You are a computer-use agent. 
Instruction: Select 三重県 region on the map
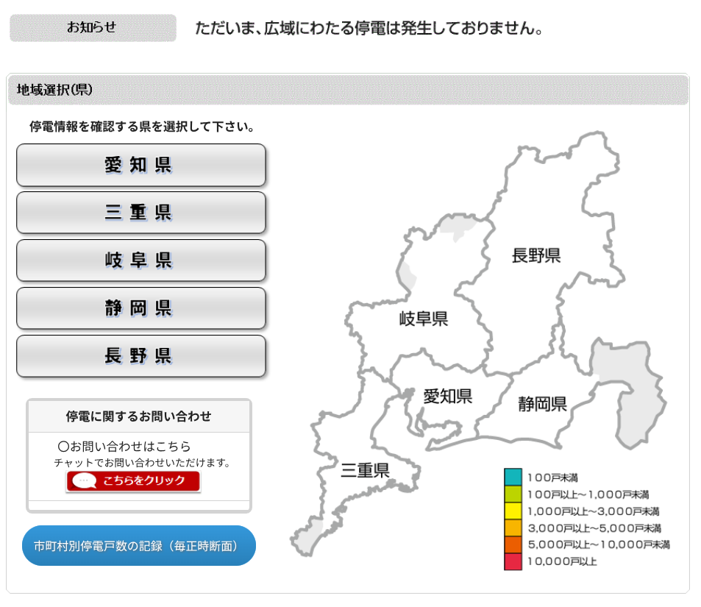point(365,471)
